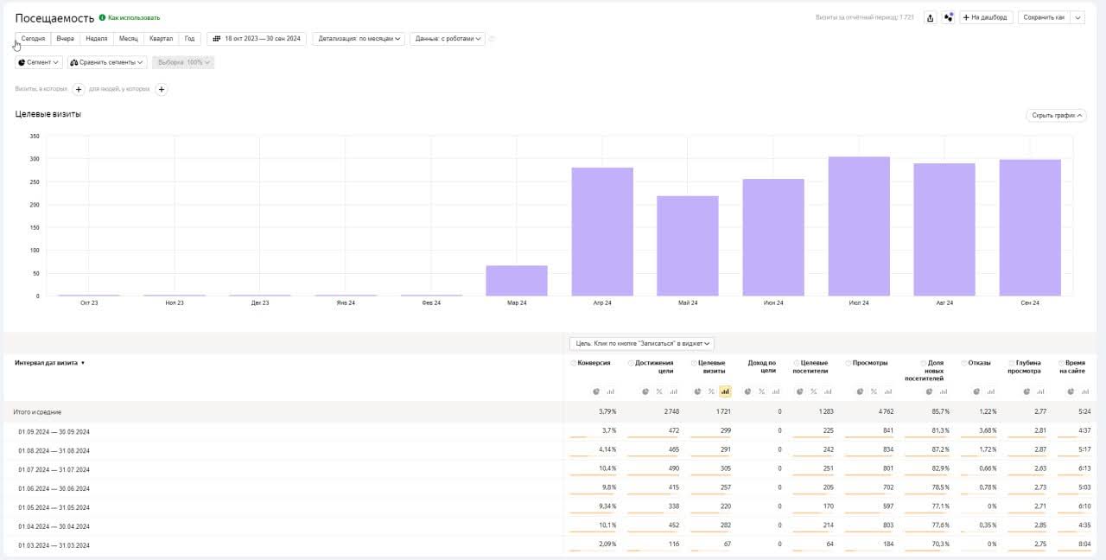Screen dimensions: 1106x560
Task: Switch Просмотры column to percent view
Action: [x=874, y=391]
